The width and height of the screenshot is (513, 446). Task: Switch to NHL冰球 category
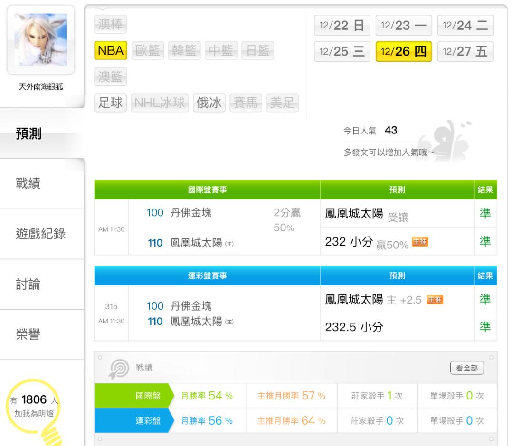coord(160,103)
